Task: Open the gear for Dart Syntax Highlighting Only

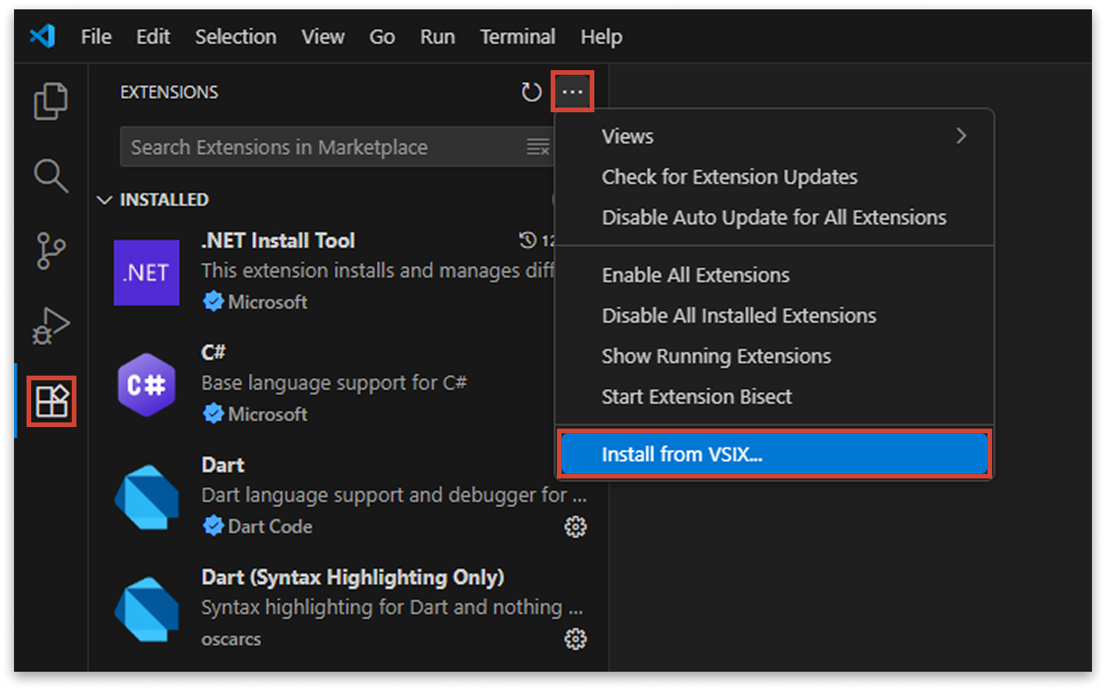Action: (x=575, y=638)
